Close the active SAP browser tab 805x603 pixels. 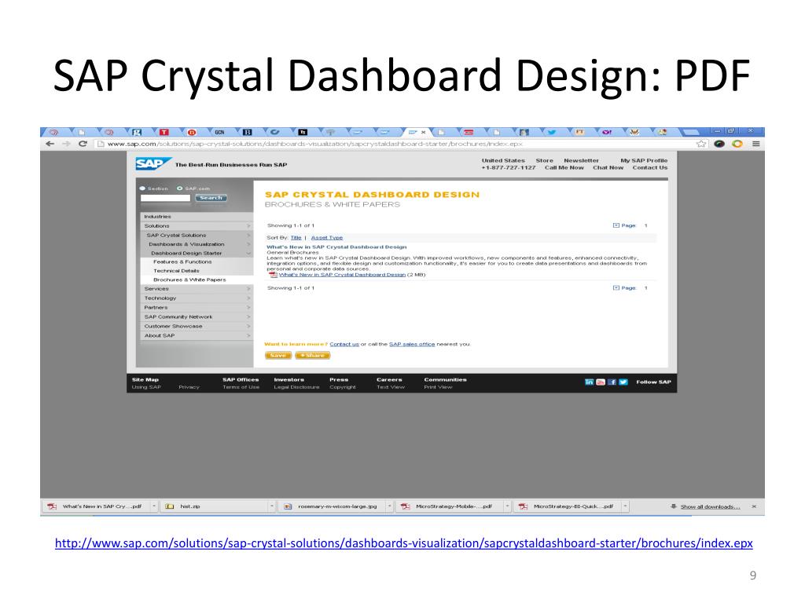pos(424,132)
